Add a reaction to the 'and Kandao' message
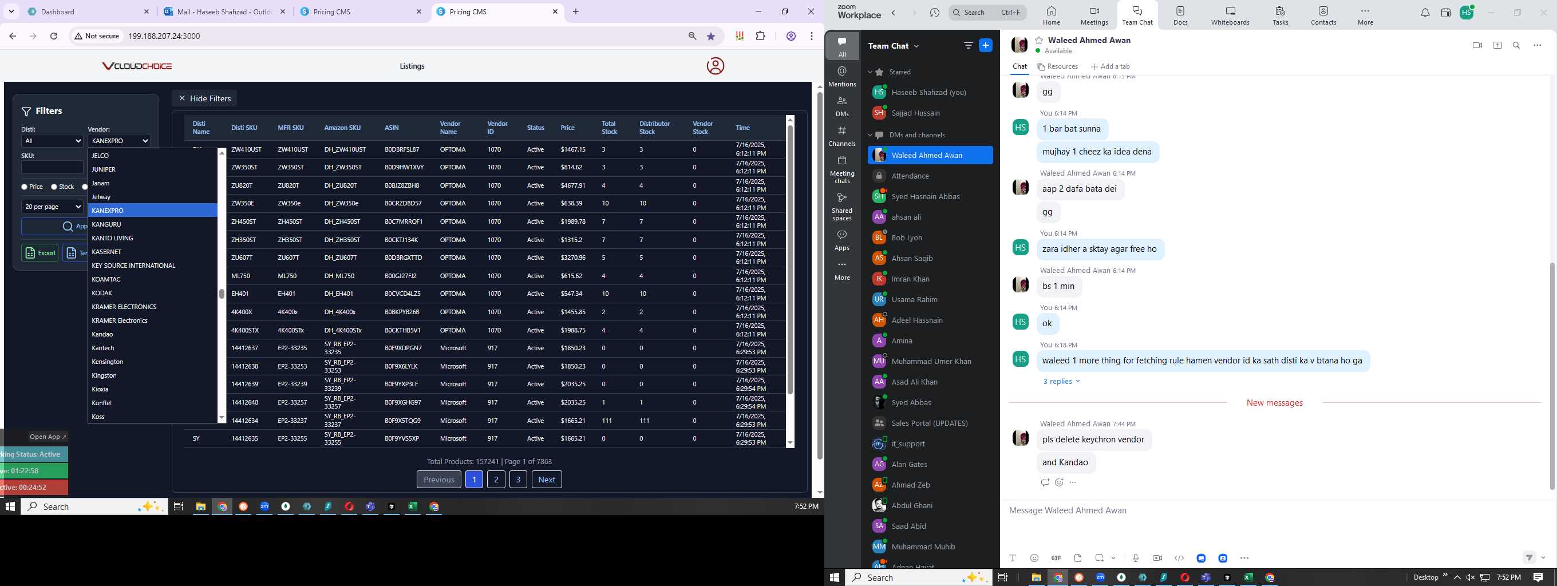Viewport: 1557px width, 586px height. tap(1059, 482)
